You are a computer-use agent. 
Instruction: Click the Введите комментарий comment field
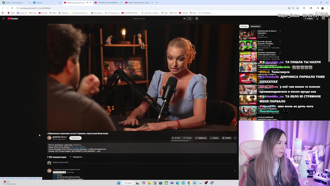144,162
